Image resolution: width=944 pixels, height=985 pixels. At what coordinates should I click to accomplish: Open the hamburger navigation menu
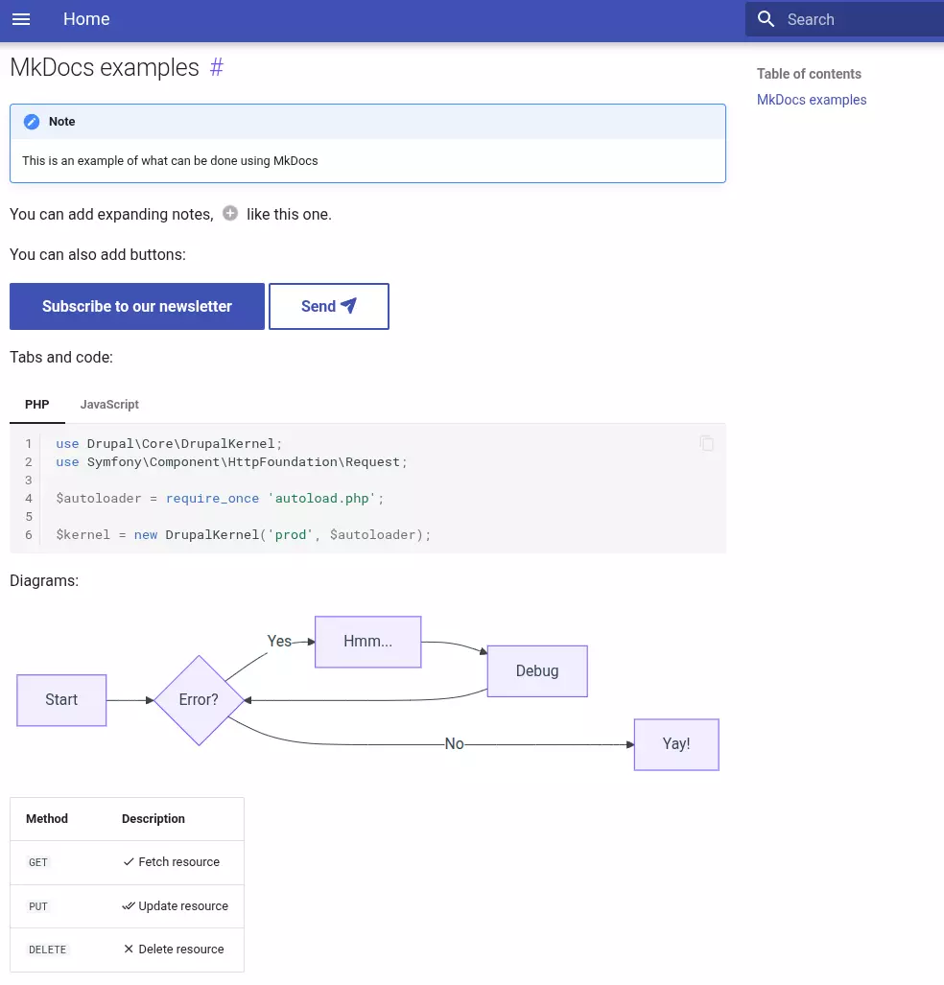click(x=21, y=19)
